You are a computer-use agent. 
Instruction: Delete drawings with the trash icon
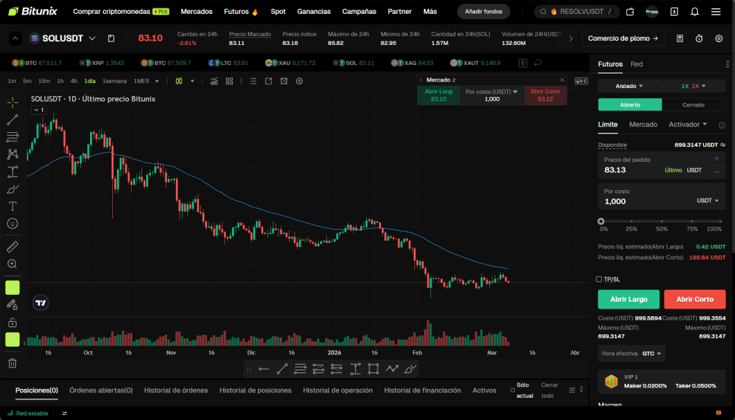tap(12, 363)
